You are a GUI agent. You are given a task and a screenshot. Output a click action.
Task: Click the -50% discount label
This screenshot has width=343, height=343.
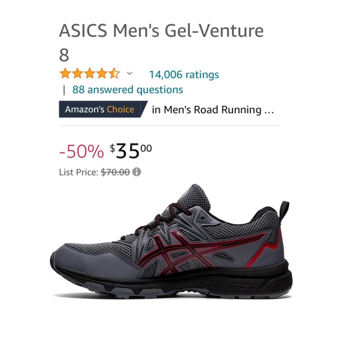pyautogui.click(x=81, y=152)
